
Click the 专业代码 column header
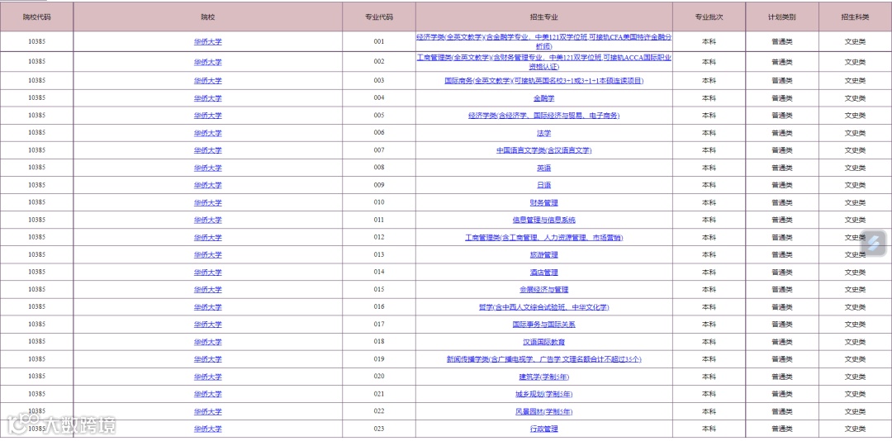(x=379, y=17)
